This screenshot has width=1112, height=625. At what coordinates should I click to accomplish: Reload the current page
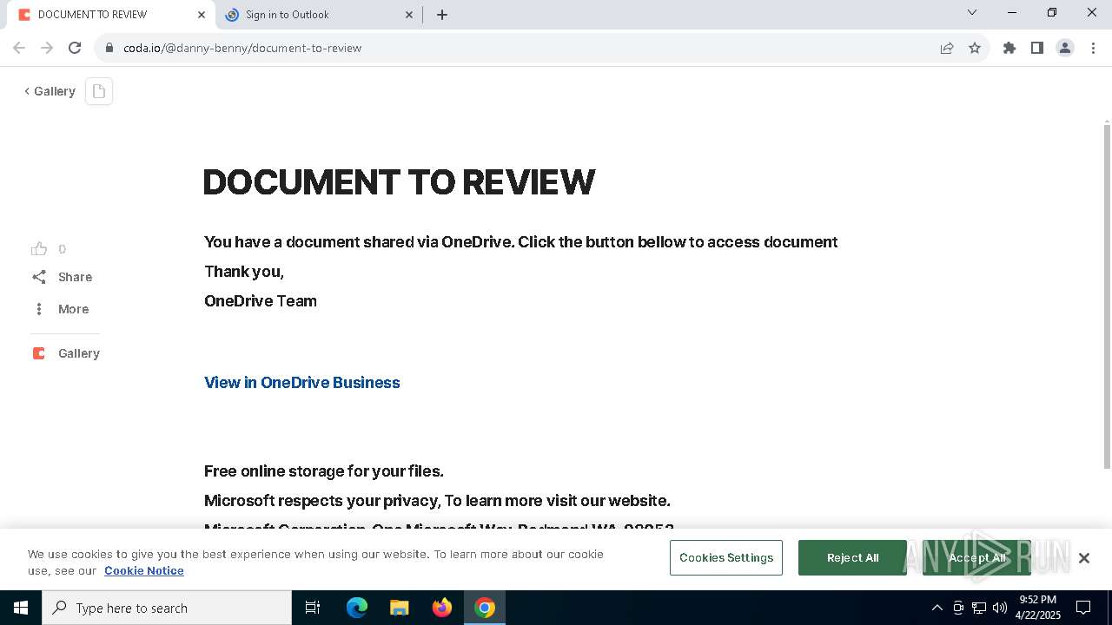pyautogui.click(x=75, y=48)
